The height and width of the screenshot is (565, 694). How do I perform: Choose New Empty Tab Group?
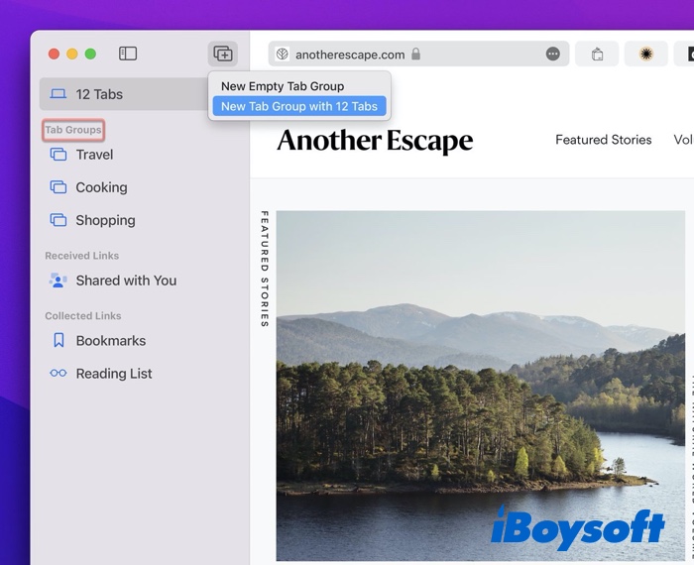[x=283, y=86]
